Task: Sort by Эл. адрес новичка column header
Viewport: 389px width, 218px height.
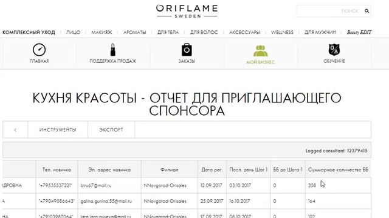Action: tap(109, 170)
